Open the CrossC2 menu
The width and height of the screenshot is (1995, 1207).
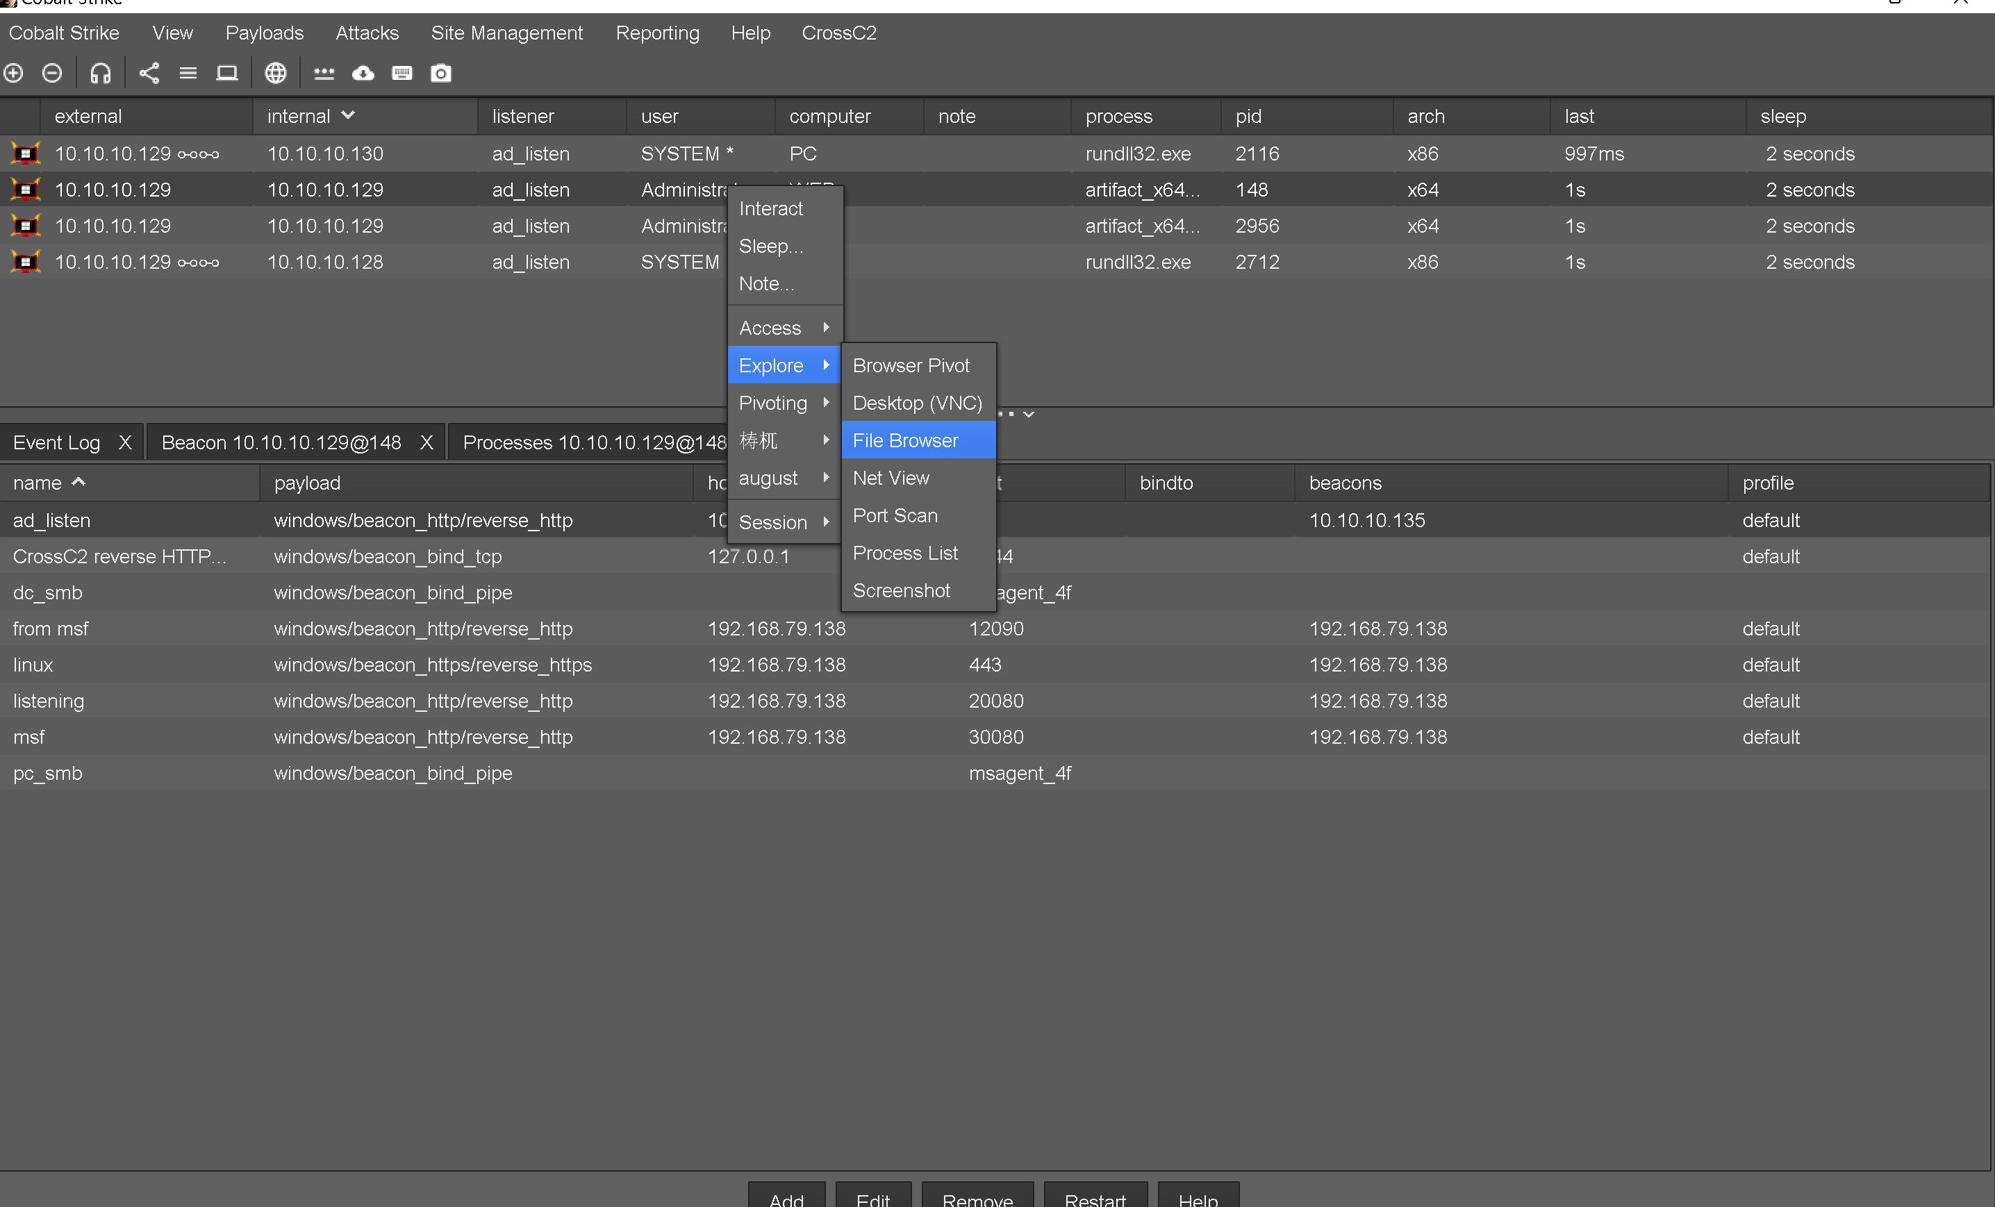[x=839, y=33]
